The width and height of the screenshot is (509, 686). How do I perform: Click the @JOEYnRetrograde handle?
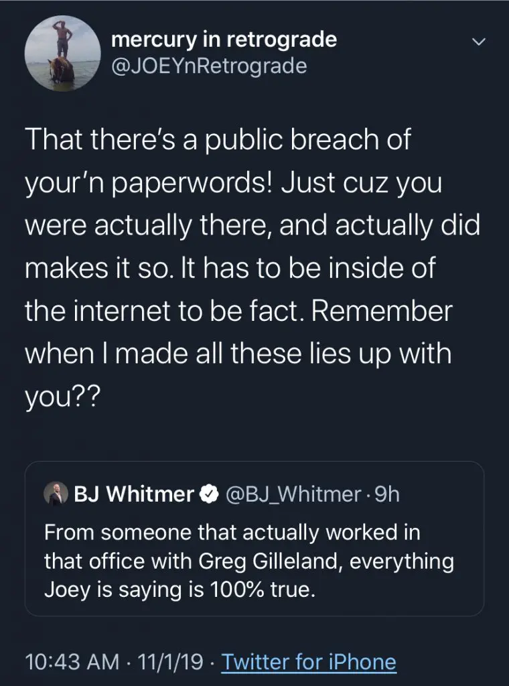coord(209,66)
